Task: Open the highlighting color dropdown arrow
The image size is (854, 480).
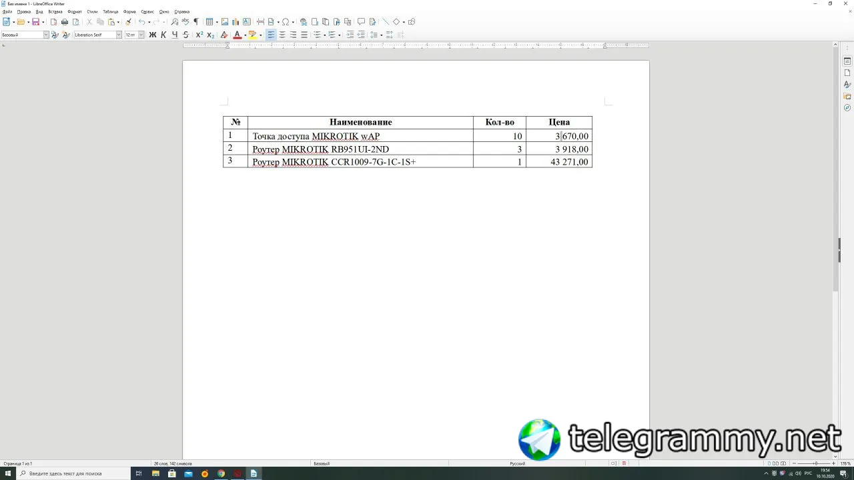Action: click(260, 35)
